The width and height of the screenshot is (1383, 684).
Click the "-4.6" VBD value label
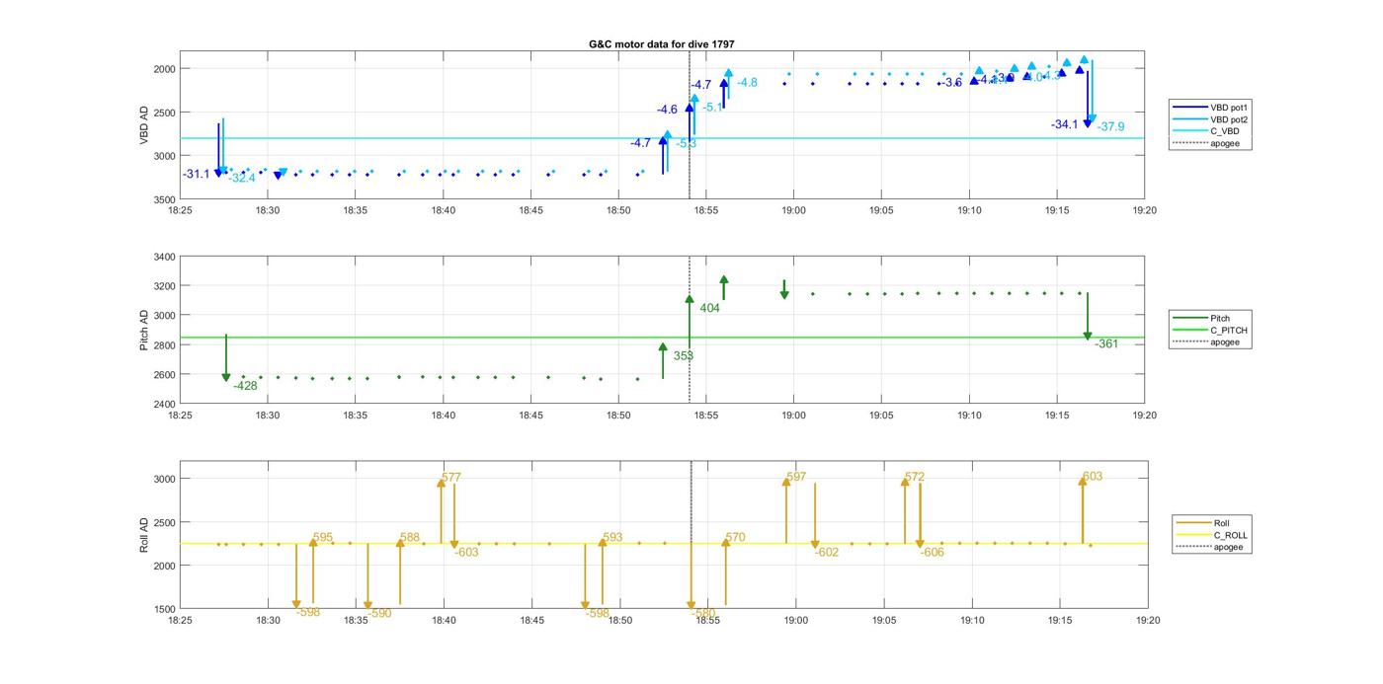click(x=667, y=110)
